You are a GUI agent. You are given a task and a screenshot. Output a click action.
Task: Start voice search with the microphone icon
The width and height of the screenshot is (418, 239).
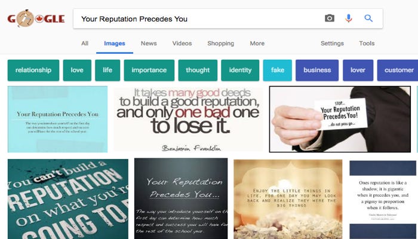pos(348,18)
